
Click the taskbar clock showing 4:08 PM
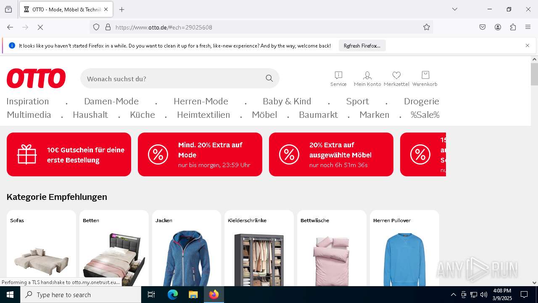[x=502, y=295]
